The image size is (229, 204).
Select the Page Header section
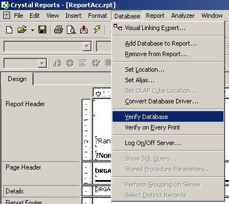[23, 167]
